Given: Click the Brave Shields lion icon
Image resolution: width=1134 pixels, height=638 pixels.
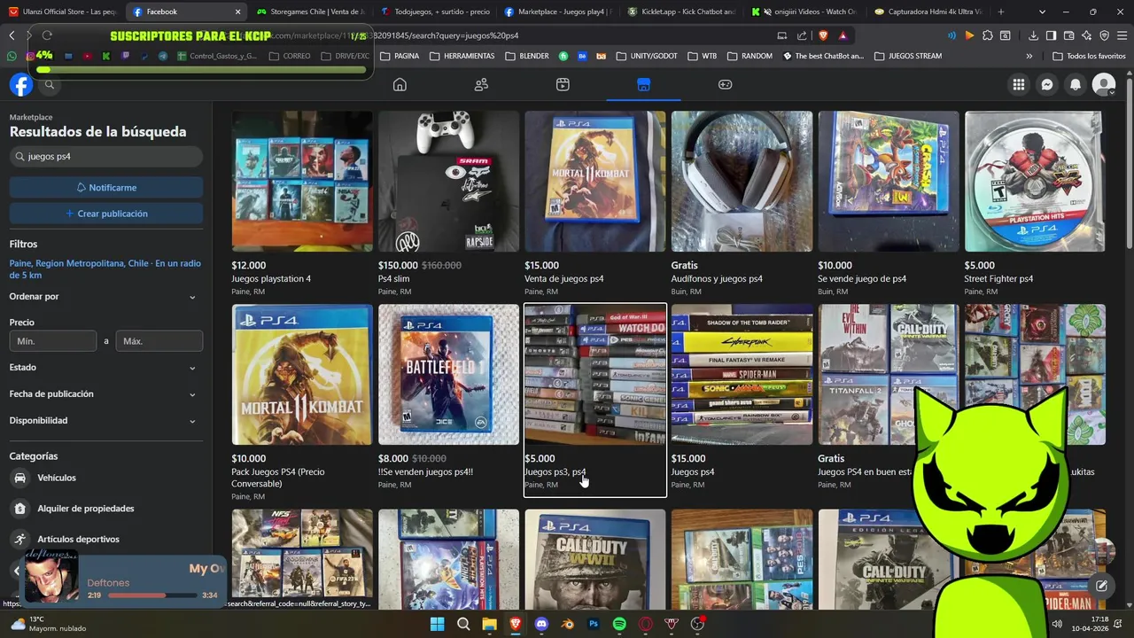Looking at the screenshot, I should point(823,35).
